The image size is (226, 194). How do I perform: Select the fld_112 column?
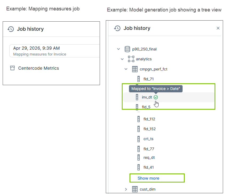point(149,119)
